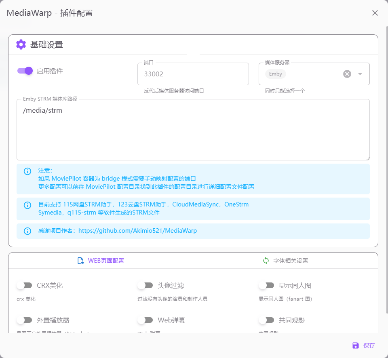This screenshot has height=358, width=388.
Task: Click the floppy disk save icon
Action: tap(355, 345)
